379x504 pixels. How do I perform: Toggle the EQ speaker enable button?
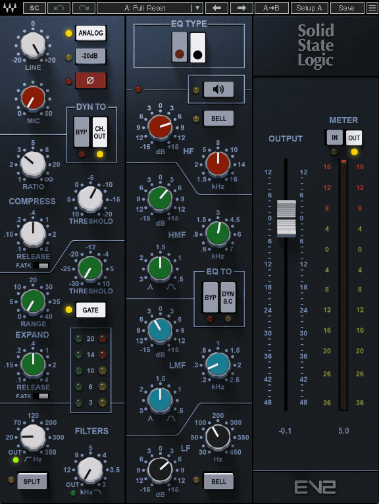point(218,89)
